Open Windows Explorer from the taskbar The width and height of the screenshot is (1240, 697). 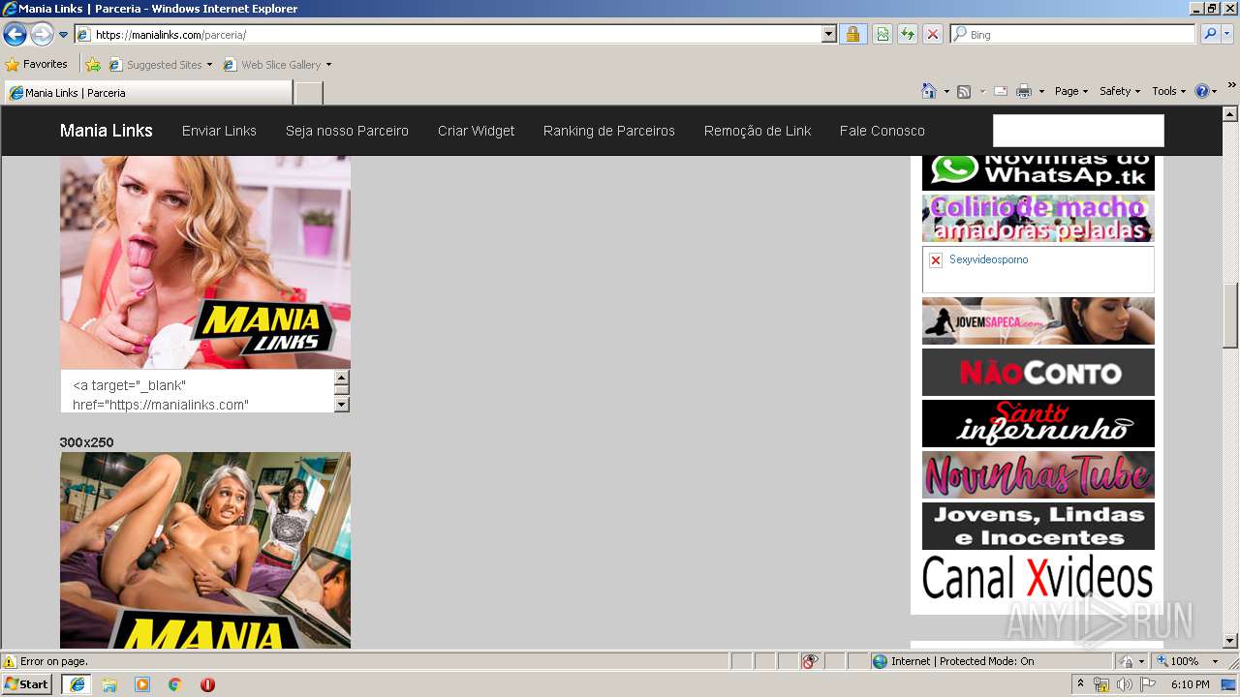click(109, 684)
